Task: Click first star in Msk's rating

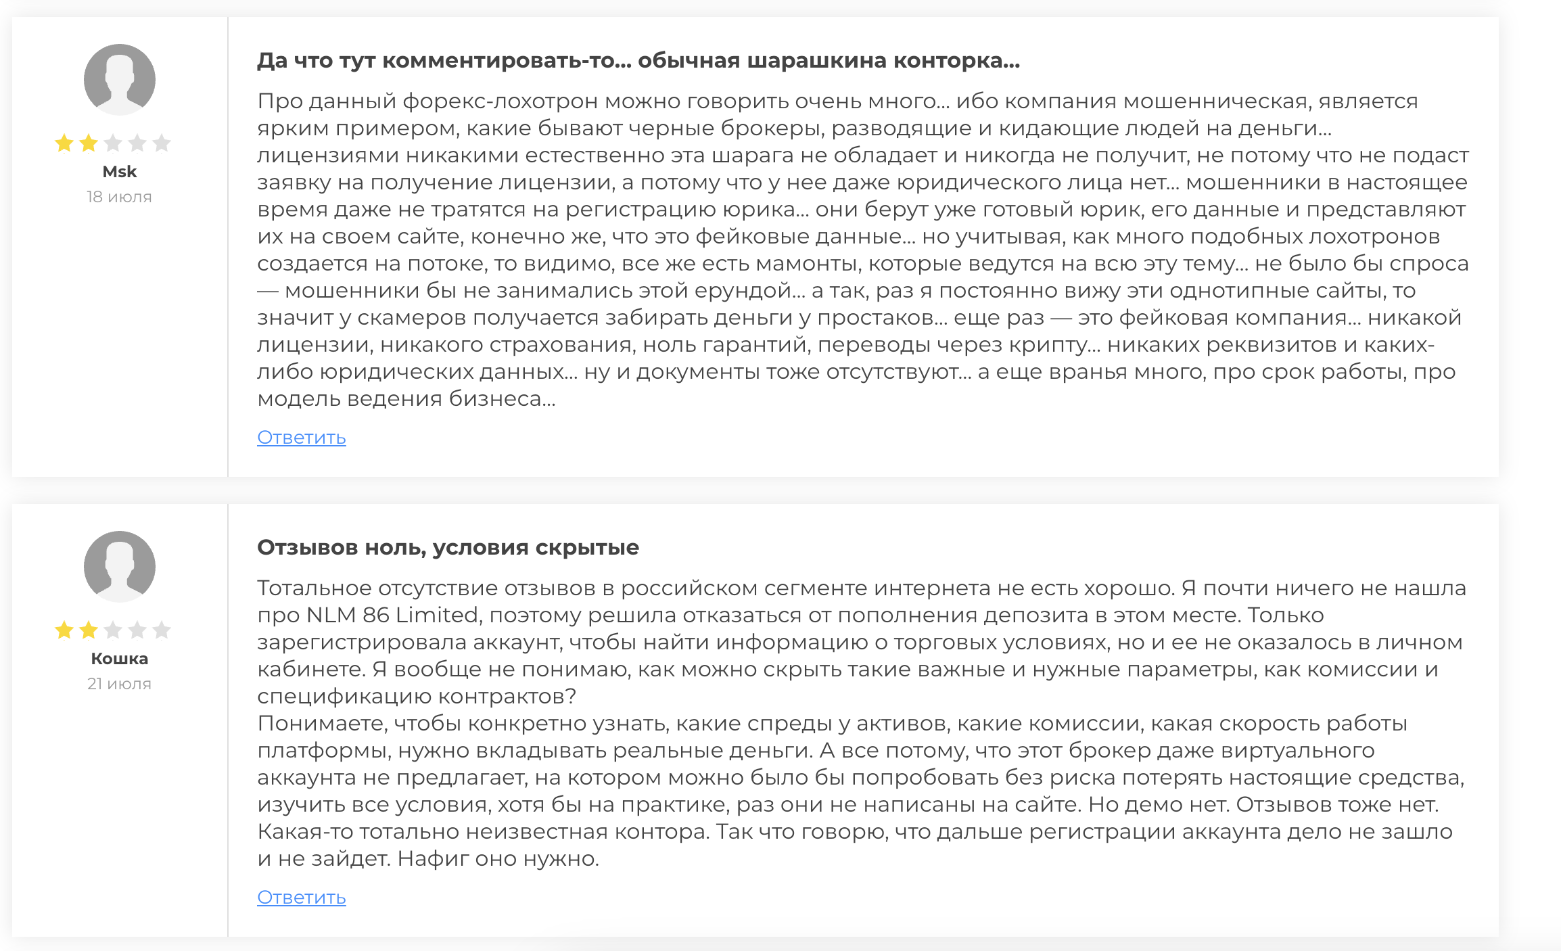Action: (64, 143)
